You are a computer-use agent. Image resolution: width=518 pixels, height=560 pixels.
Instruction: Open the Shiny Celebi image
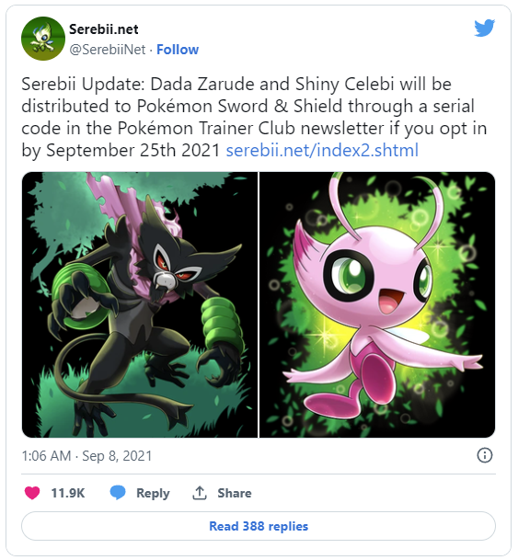[377, 304]
